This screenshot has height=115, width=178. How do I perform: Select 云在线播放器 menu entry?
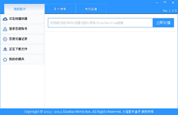click(x=23, y=19)
